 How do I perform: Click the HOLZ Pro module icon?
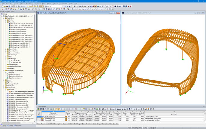(x=10, y=91)
